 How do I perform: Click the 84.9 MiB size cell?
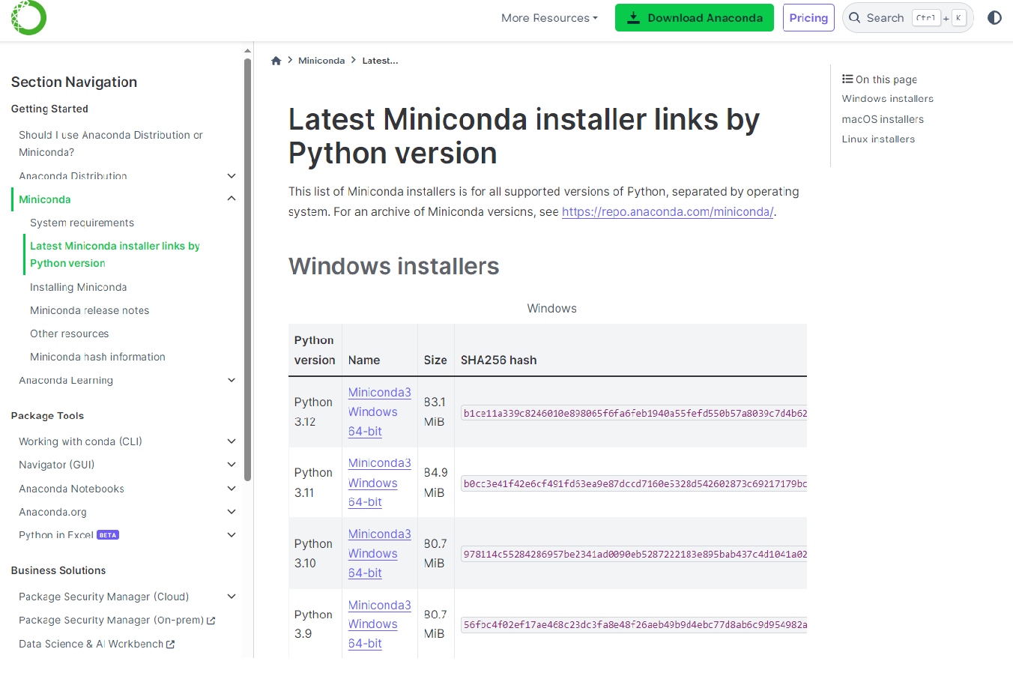click(435, 483)
